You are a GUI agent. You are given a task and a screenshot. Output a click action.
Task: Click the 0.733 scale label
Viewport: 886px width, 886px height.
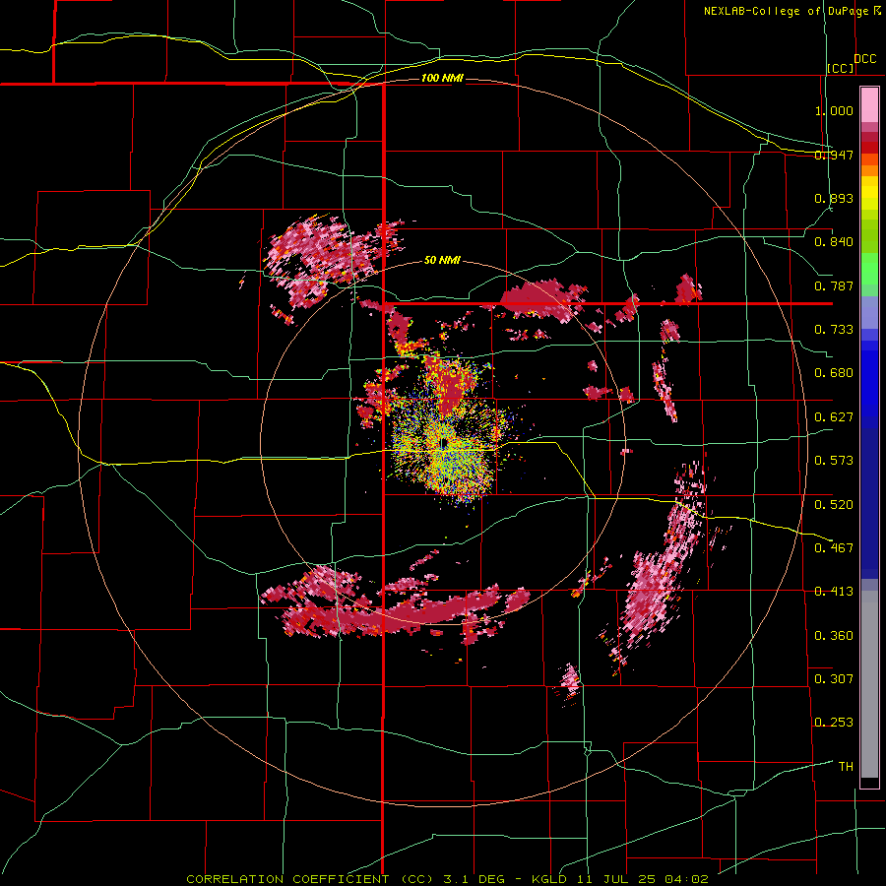834,330
